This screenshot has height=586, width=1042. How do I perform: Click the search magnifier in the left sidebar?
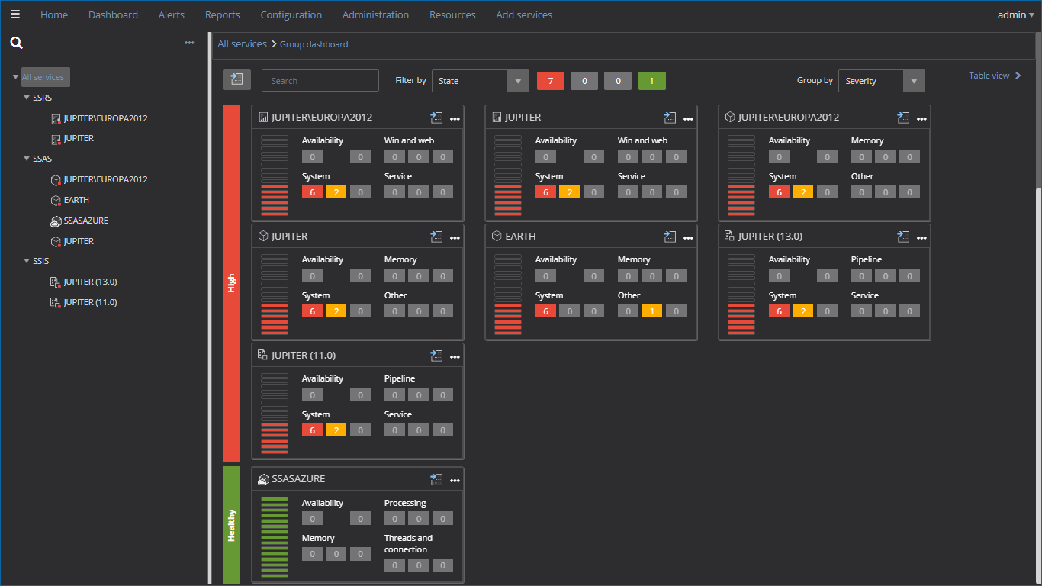coord(16,43)
